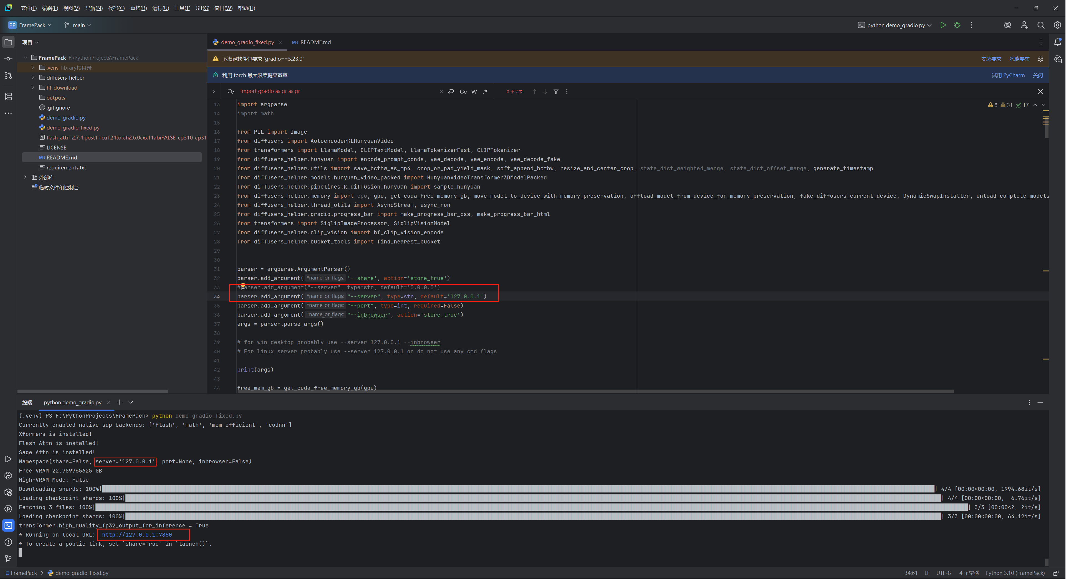Screen dimensions: 1066x579
Task: Toggle Regex (.*) option in the search bar
Action: (485, 92)
